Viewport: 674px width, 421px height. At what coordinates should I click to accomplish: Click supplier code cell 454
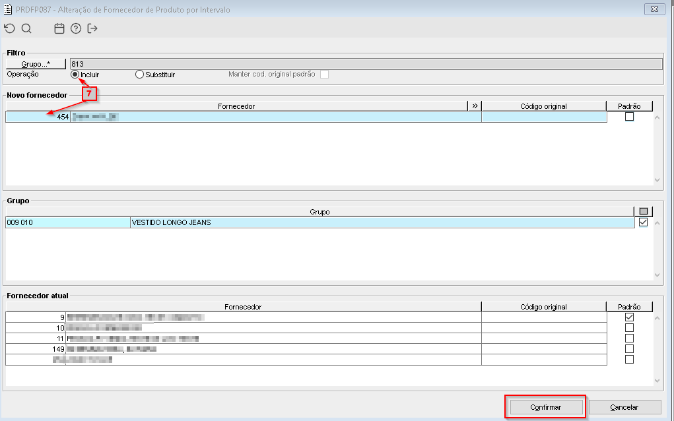tap(38, 117)
